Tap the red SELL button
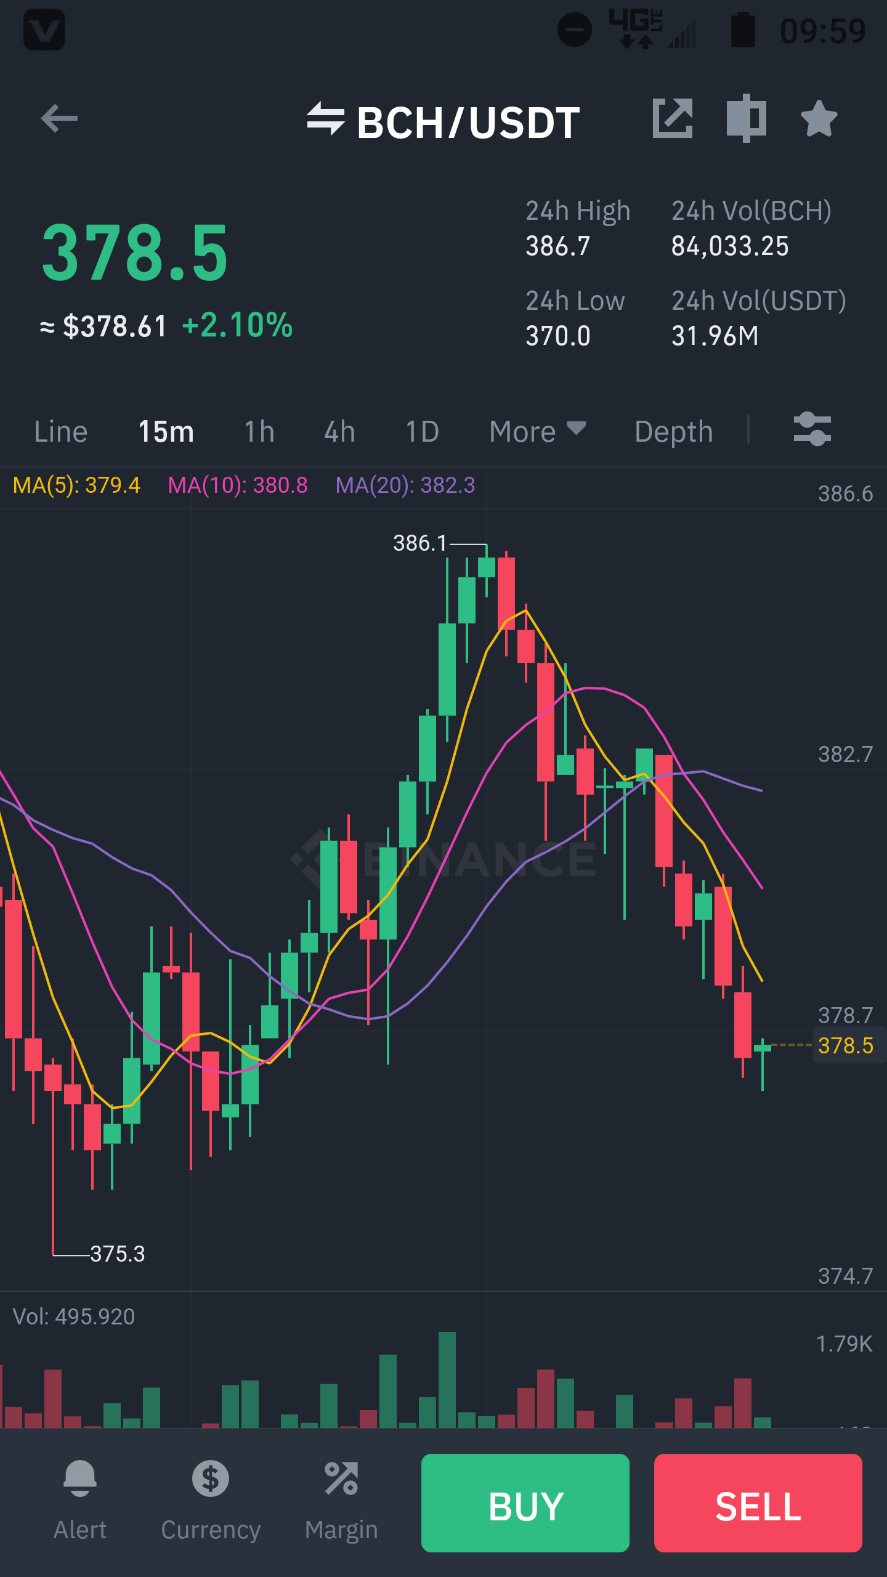Screen dimensions: 887x1577 point(758,1502)
